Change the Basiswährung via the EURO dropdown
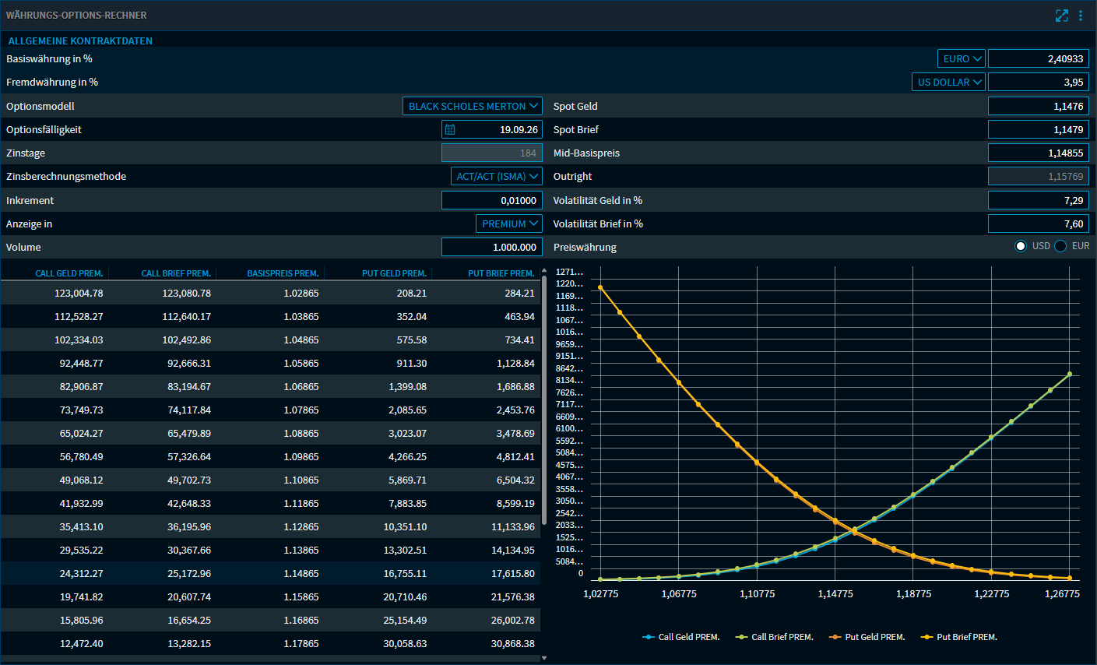 point(961,58)
